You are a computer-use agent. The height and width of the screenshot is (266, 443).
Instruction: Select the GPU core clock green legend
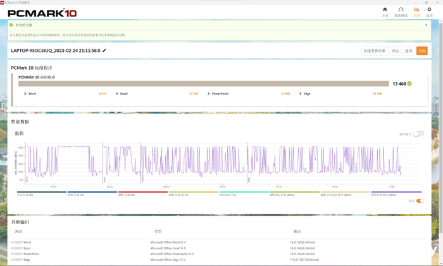[x=294, y=193]
